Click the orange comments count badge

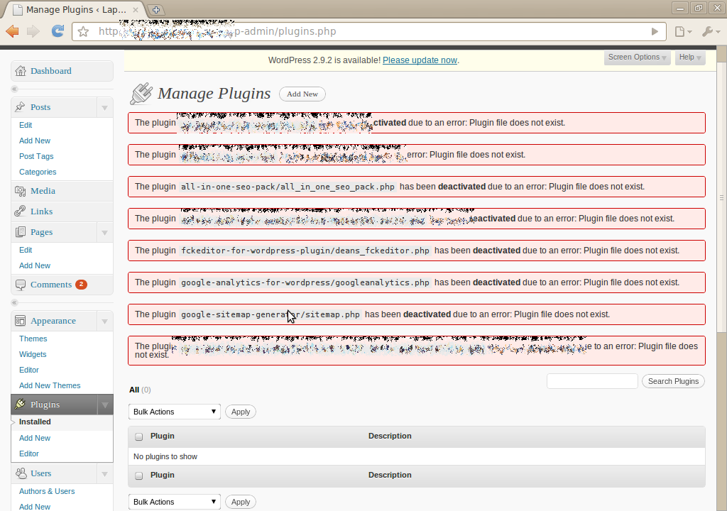pos(81,285)
